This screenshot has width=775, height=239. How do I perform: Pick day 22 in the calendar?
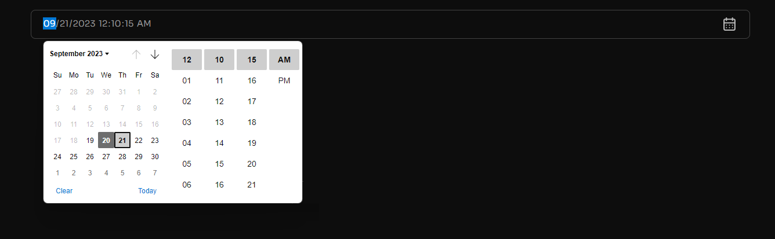pos(139,140)
